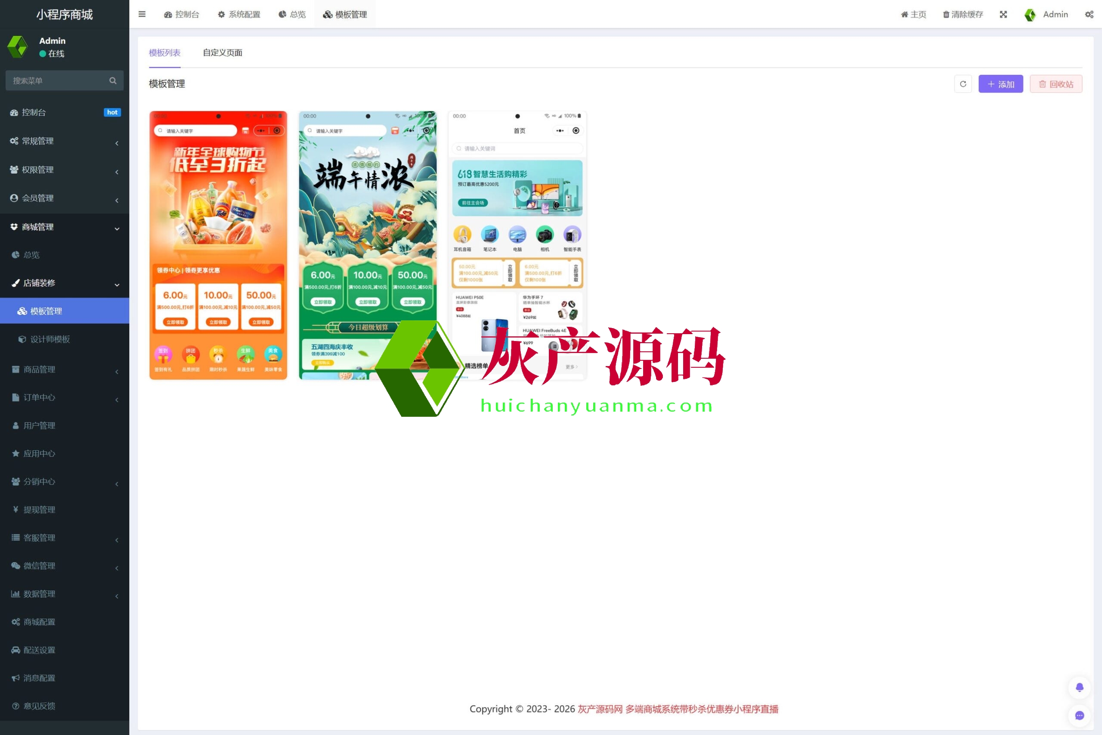The height and width of the screenshot is (735, 1102).
Task: Click the refresh icon button
Action: (963, 84)
